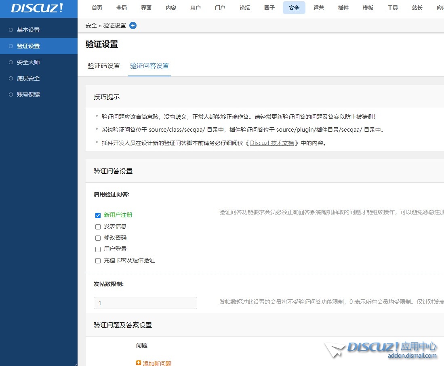Uncheck the 新用户注册 checkbox
This screenshot has height=366, width=444.
point(98,215)
